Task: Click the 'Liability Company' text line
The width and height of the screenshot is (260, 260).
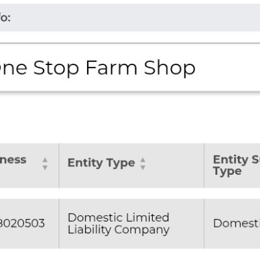Action: (118, 230)
